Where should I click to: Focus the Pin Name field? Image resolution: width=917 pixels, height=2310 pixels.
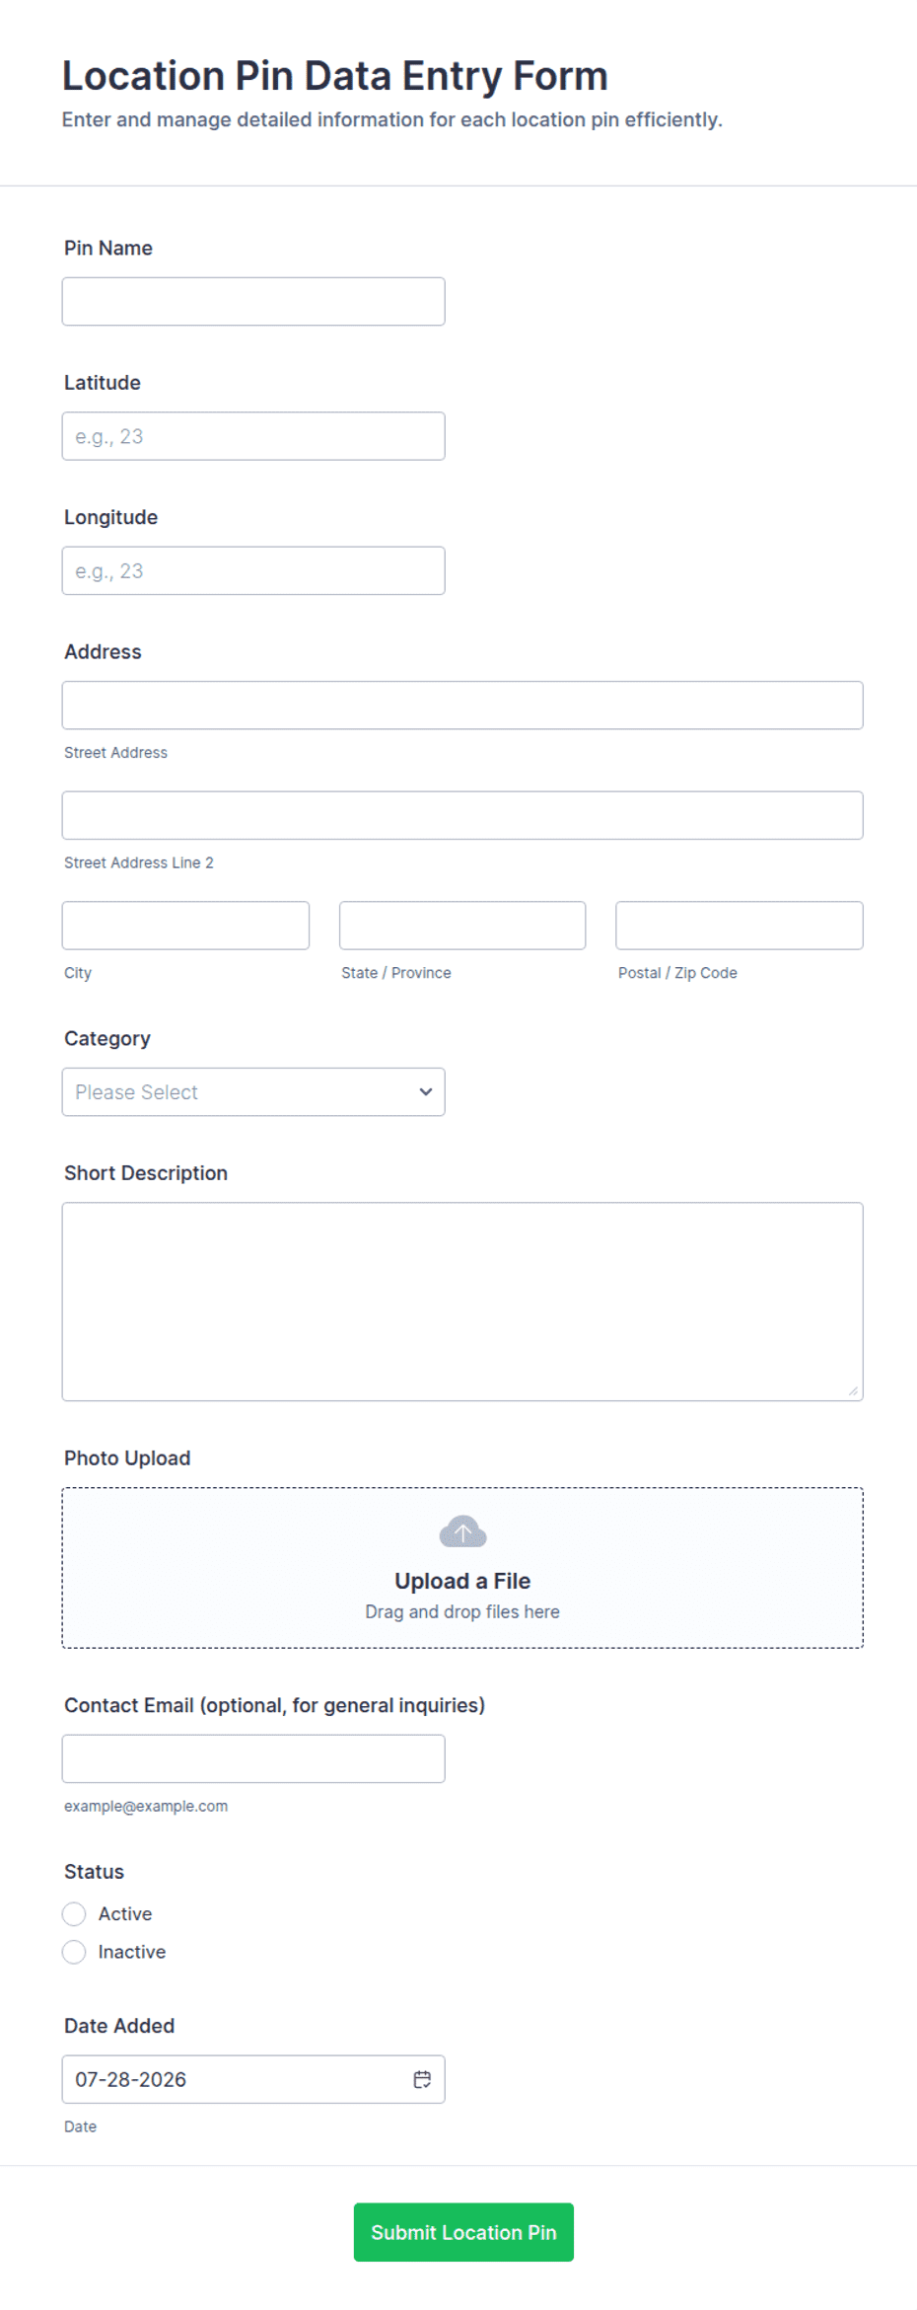253,301
